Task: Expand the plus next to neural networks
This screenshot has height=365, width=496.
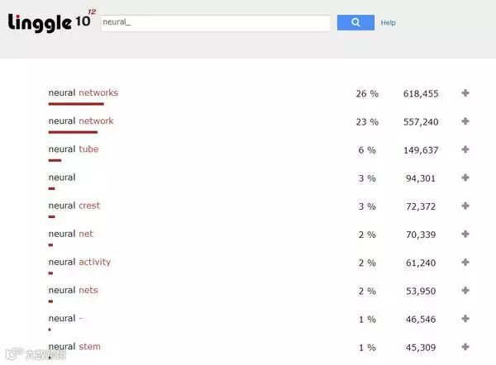Action: (465, 93)
